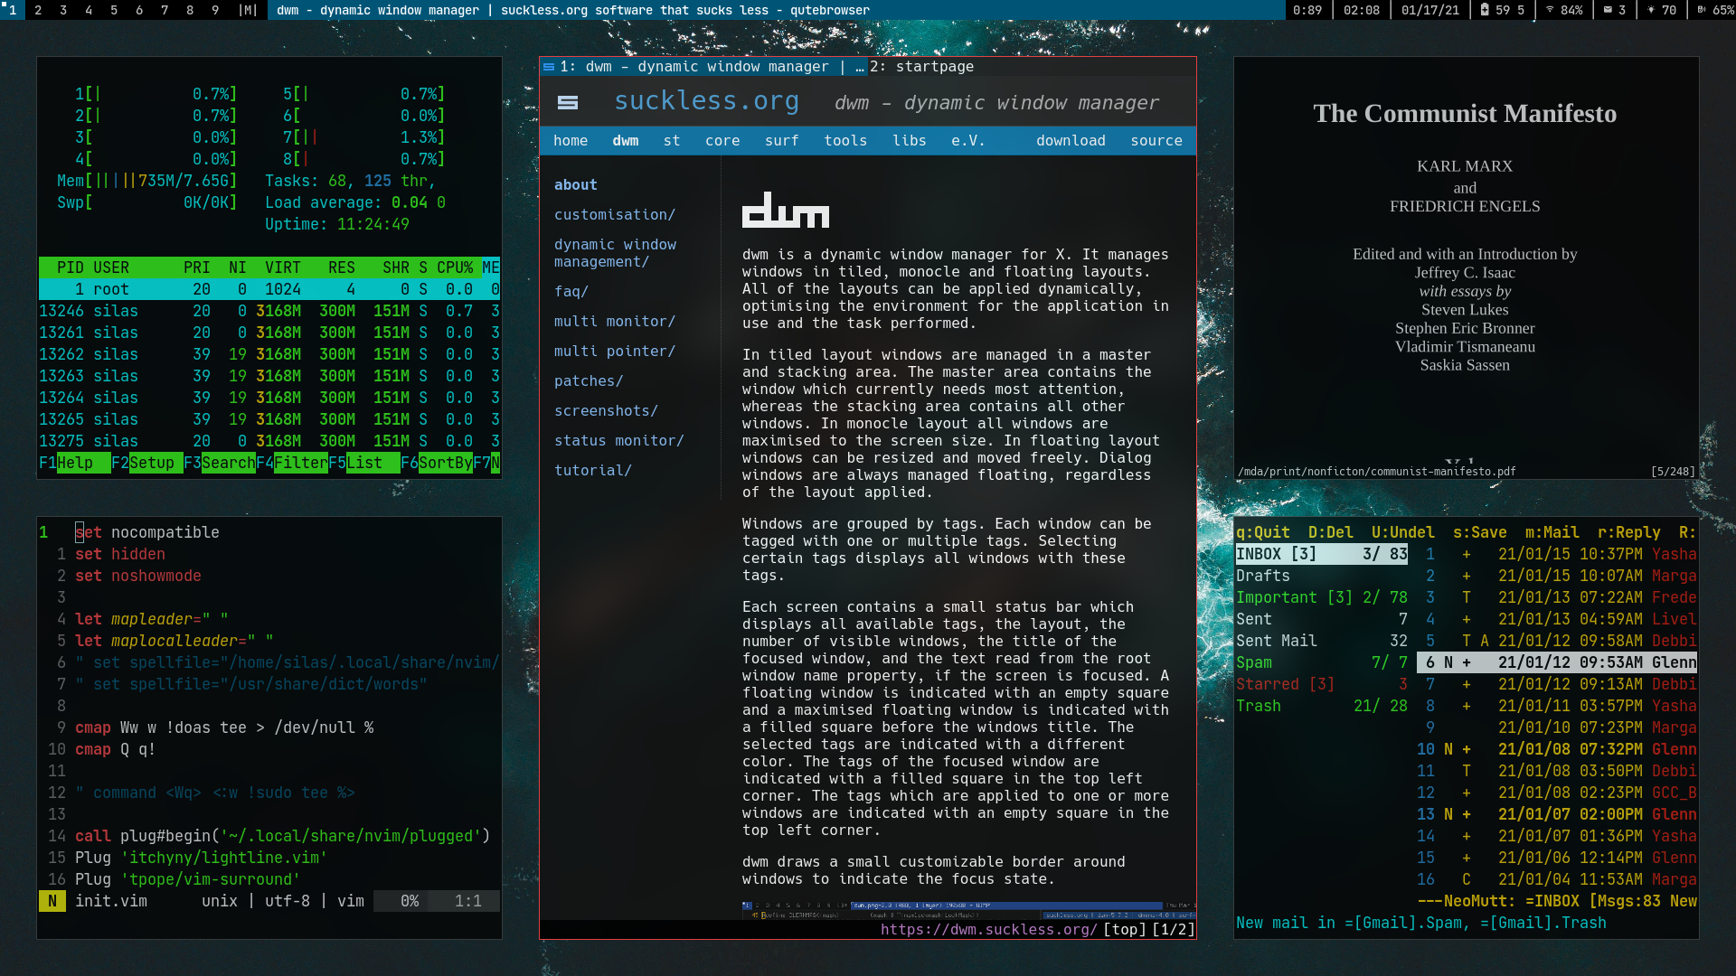
Task: Switch to workspace tag 5
Action: tap(114, 10)
